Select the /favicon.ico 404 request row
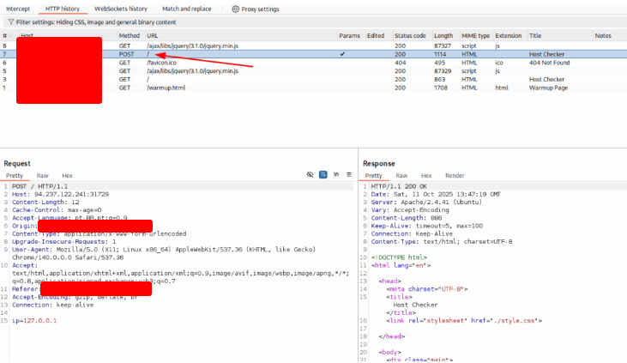The width and height of the screenshot is (627, 363). tap(163, 63)
